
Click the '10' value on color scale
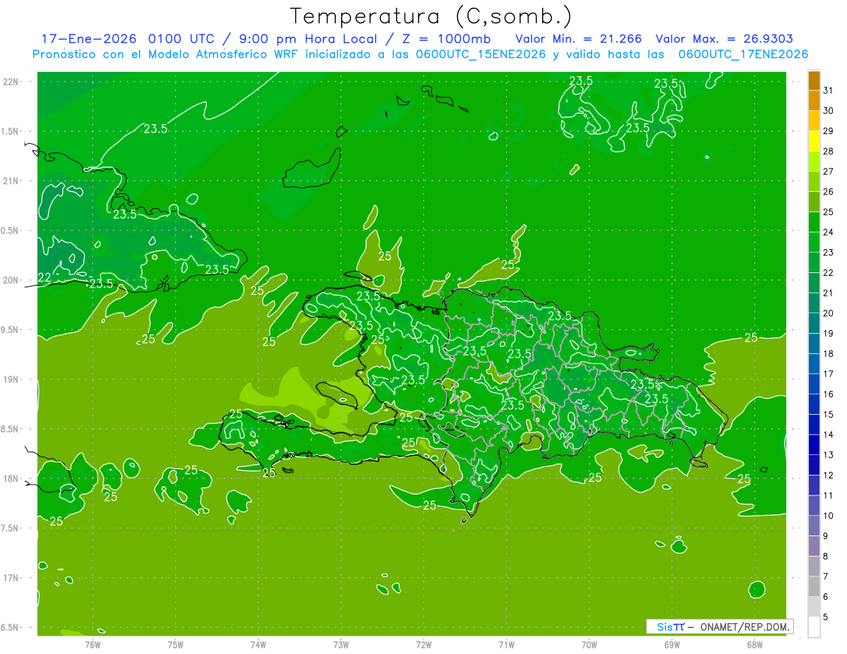point(829,516)
